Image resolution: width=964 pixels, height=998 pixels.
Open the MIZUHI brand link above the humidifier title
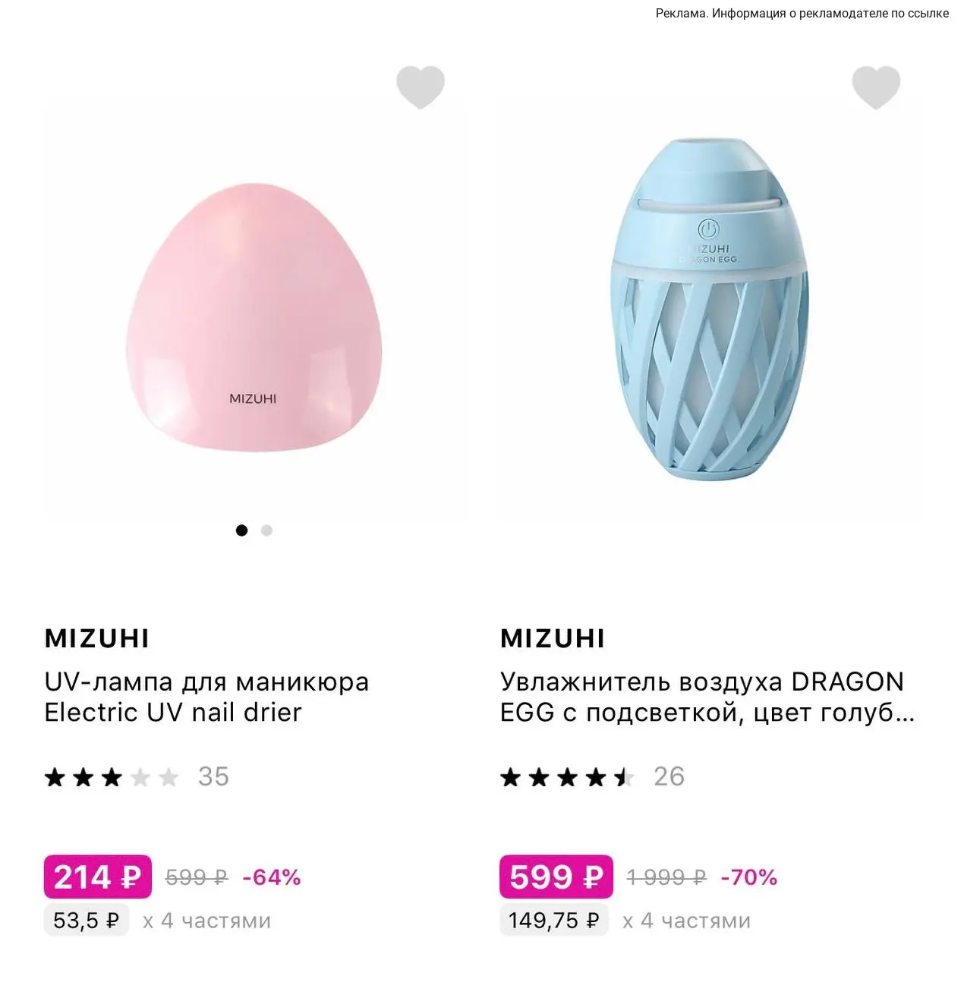pos(553,638)
